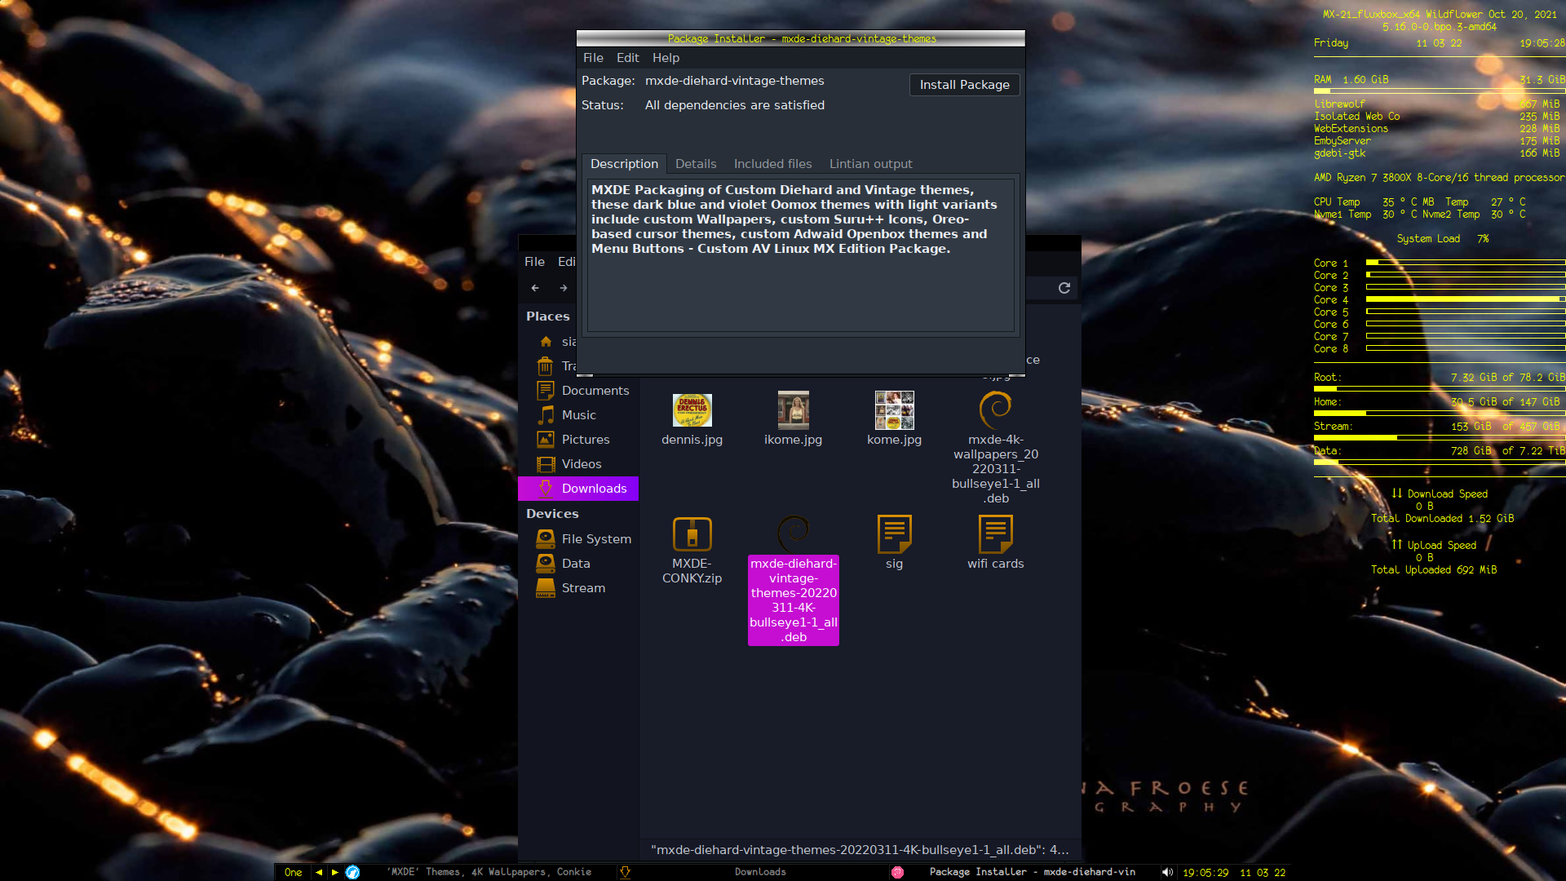Click workspace name One in taskbar
Screen dimensions: 1566x881
point(293,872)
